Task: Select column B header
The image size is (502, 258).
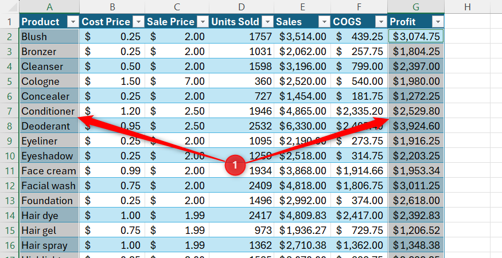Action: [112, 7]
